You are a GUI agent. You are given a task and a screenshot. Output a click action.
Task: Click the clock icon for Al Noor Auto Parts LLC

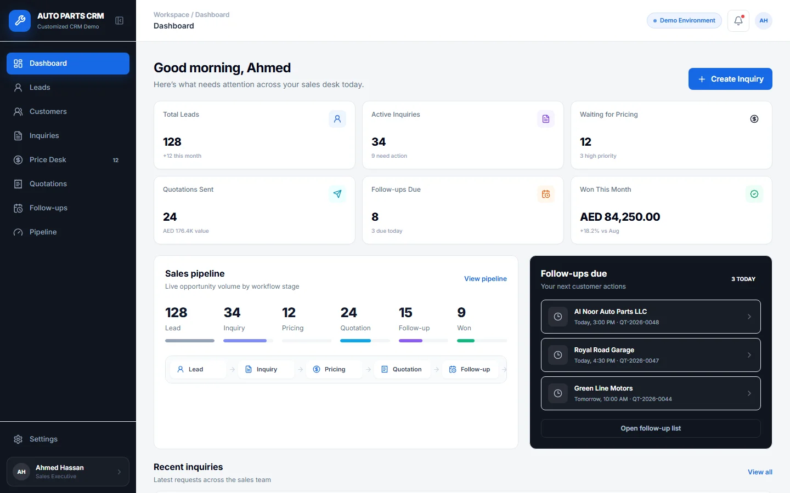pyautogui.click(x=558, y=317)
